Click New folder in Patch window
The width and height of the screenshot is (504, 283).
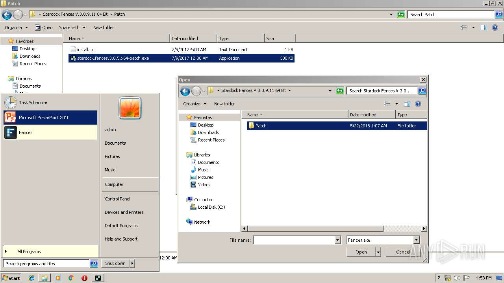104,28
